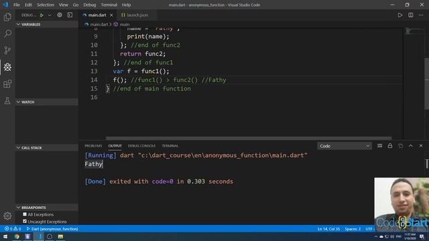Switch to the Terminal panel tab
The width and height of the screenshot is (429, 241).
click(170, 146)
